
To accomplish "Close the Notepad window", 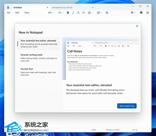I will (x=148, y=6).
